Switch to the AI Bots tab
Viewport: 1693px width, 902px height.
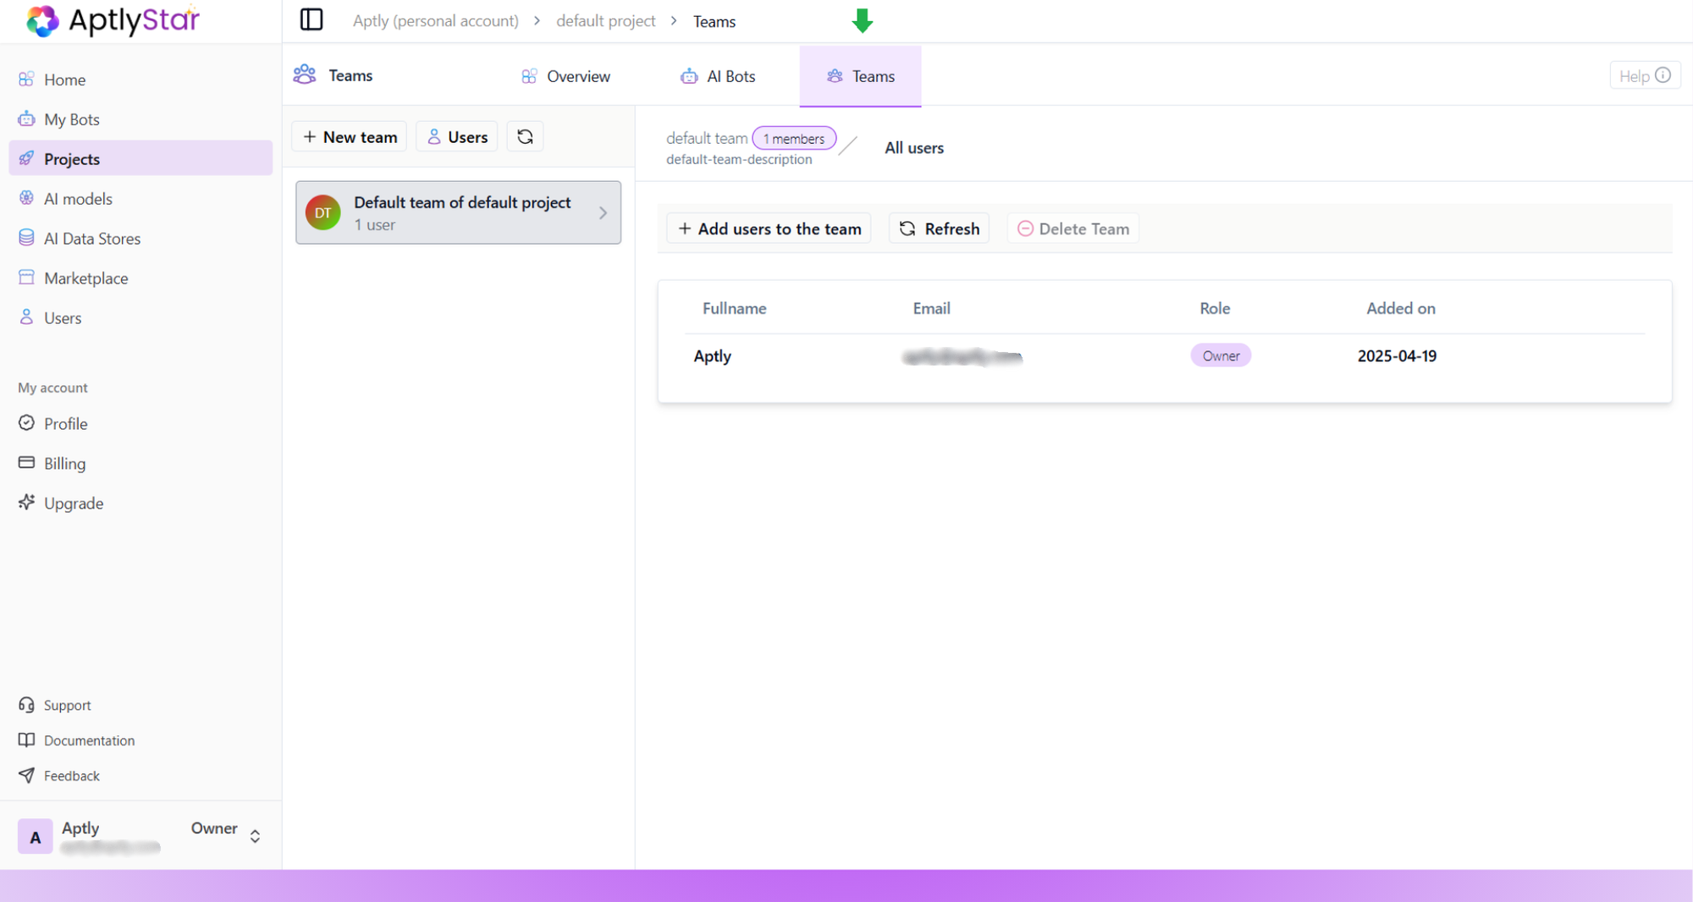[x=718, y=76]
